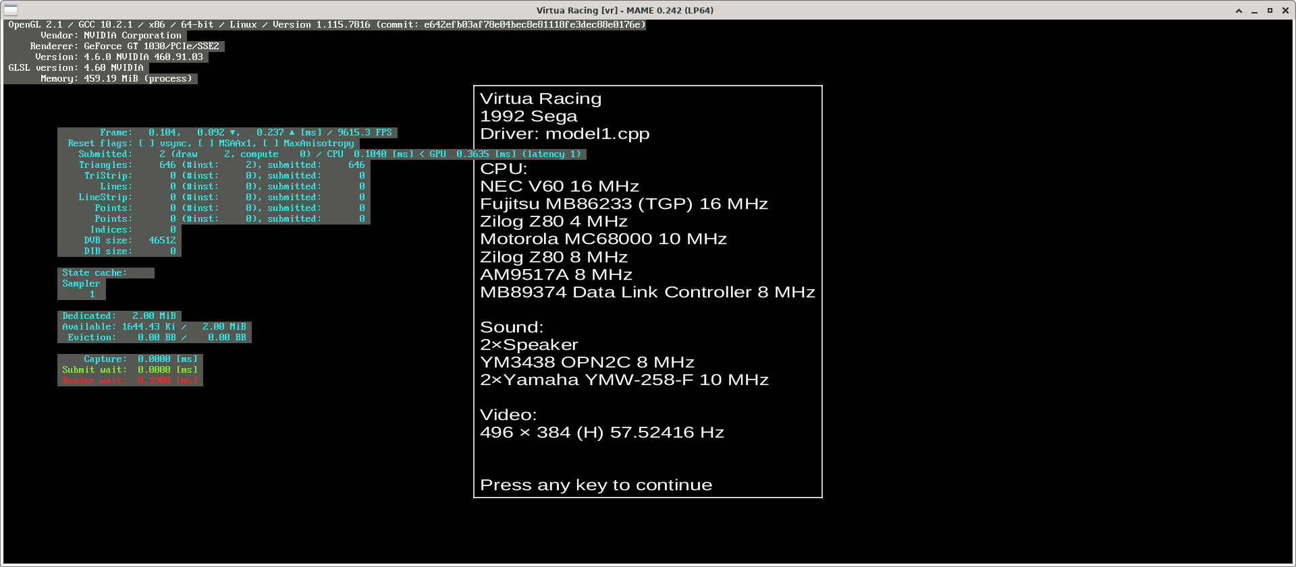Click the 'Zilog Z80 8 MHz' entry

pyautogui.click(x=553, y=257)
